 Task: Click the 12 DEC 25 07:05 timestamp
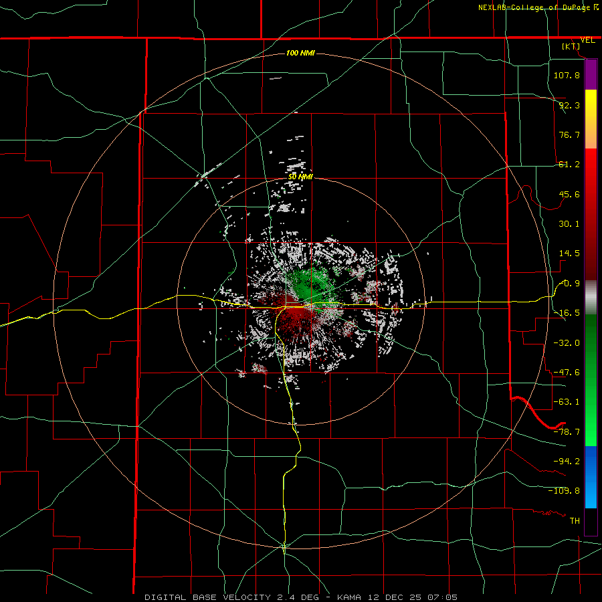(411, 597)
